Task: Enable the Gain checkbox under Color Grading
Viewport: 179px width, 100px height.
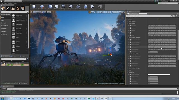Action: pyautogui.click(x=130, y=33)
